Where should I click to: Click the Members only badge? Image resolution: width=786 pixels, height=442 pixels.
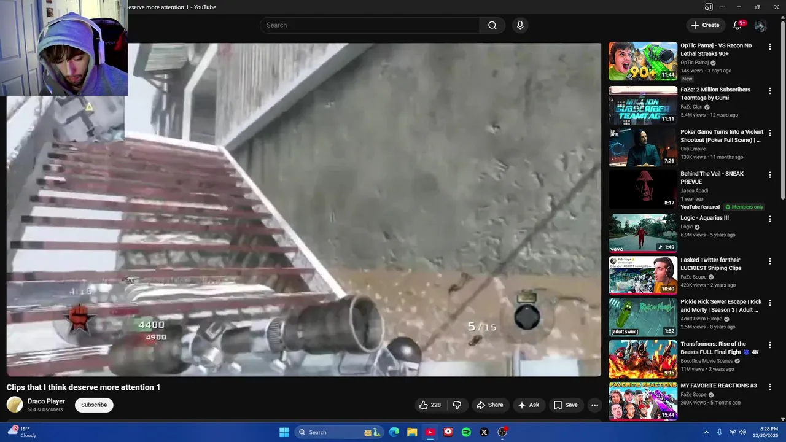pyautogui.click(x=744, y=207)
